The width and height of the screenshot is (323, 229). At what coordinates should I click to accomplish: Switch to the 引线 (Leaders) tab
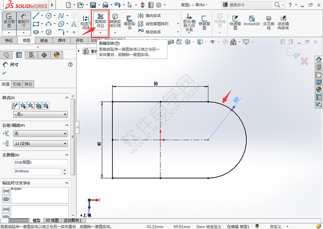click(x=17, y=84)
